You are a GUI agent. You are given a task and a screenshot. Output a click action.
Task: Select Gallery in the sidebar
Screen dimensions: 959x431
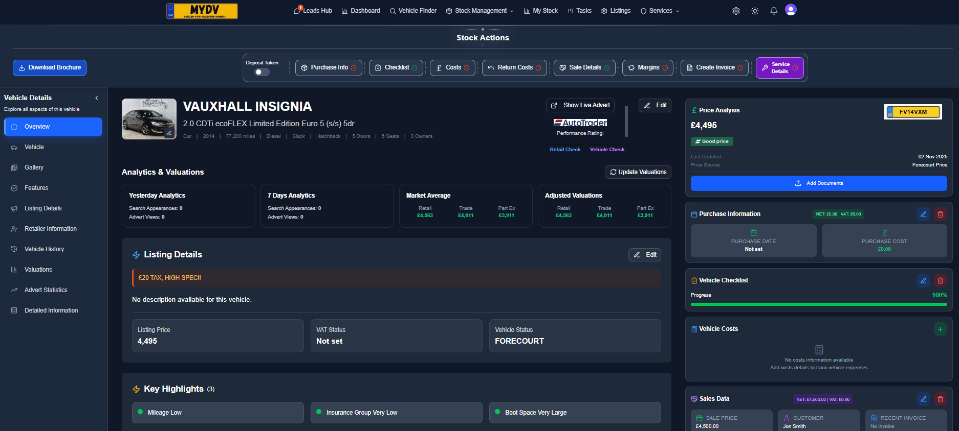(x=53, y=167)
